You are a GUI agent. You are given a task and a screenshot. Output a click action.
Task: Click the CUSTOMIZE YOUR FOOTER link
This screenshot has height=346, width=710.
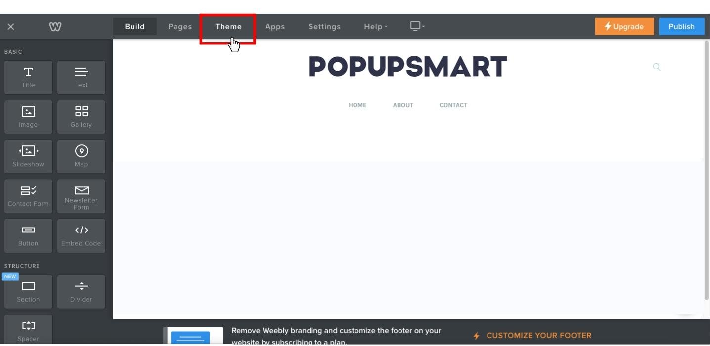tap(532, 336)
